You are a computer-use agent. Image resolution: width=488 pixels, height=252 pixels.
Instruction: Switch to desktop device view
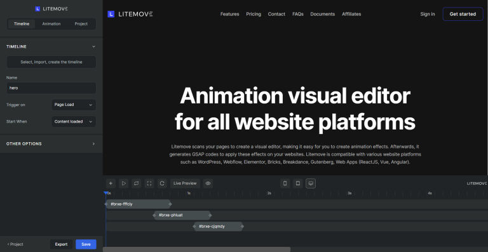tap(311, 183)
